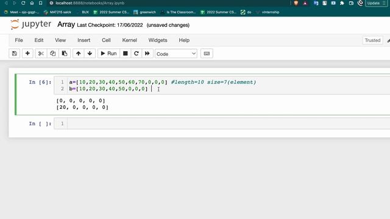Bookmark this page icon
The width and height of the screenshot is (390, 219).
(x=40, y=3)
